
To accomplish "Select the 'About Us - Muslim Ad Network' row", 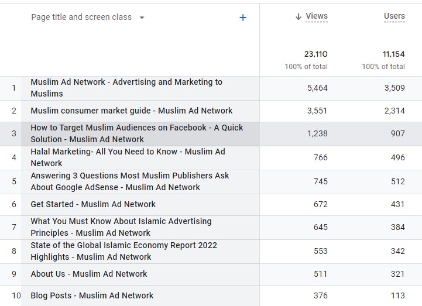I will tap(89, 274).
